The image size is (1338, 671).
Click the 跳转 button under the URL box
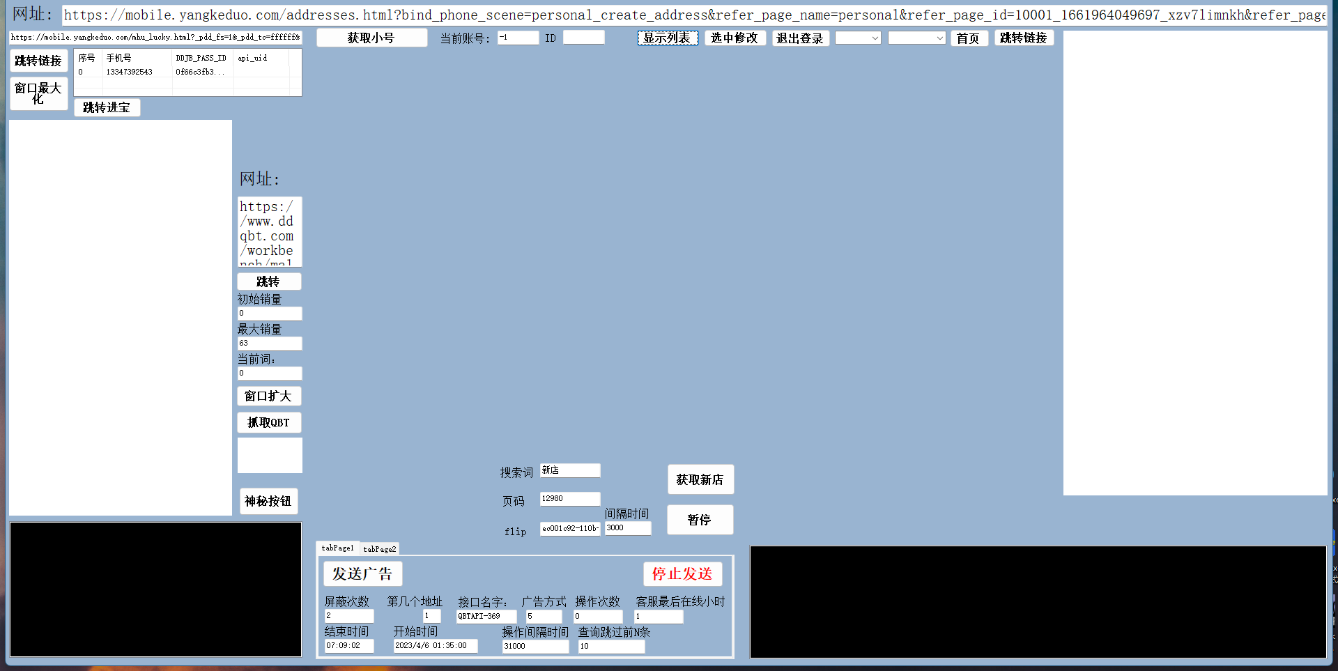269,281
